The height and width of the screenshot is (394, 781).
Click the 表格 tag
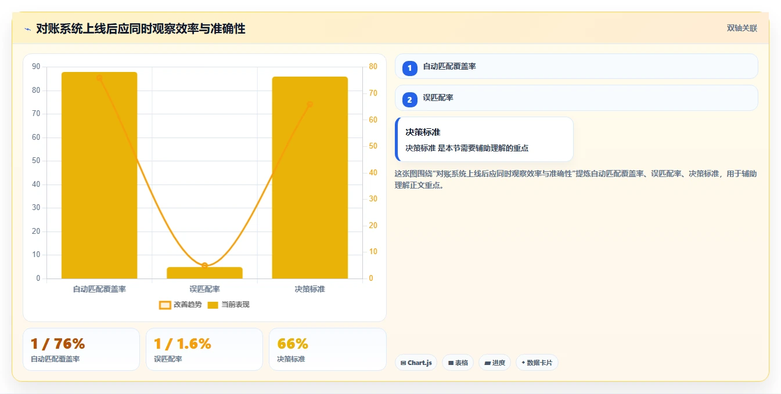pos(458,363)
